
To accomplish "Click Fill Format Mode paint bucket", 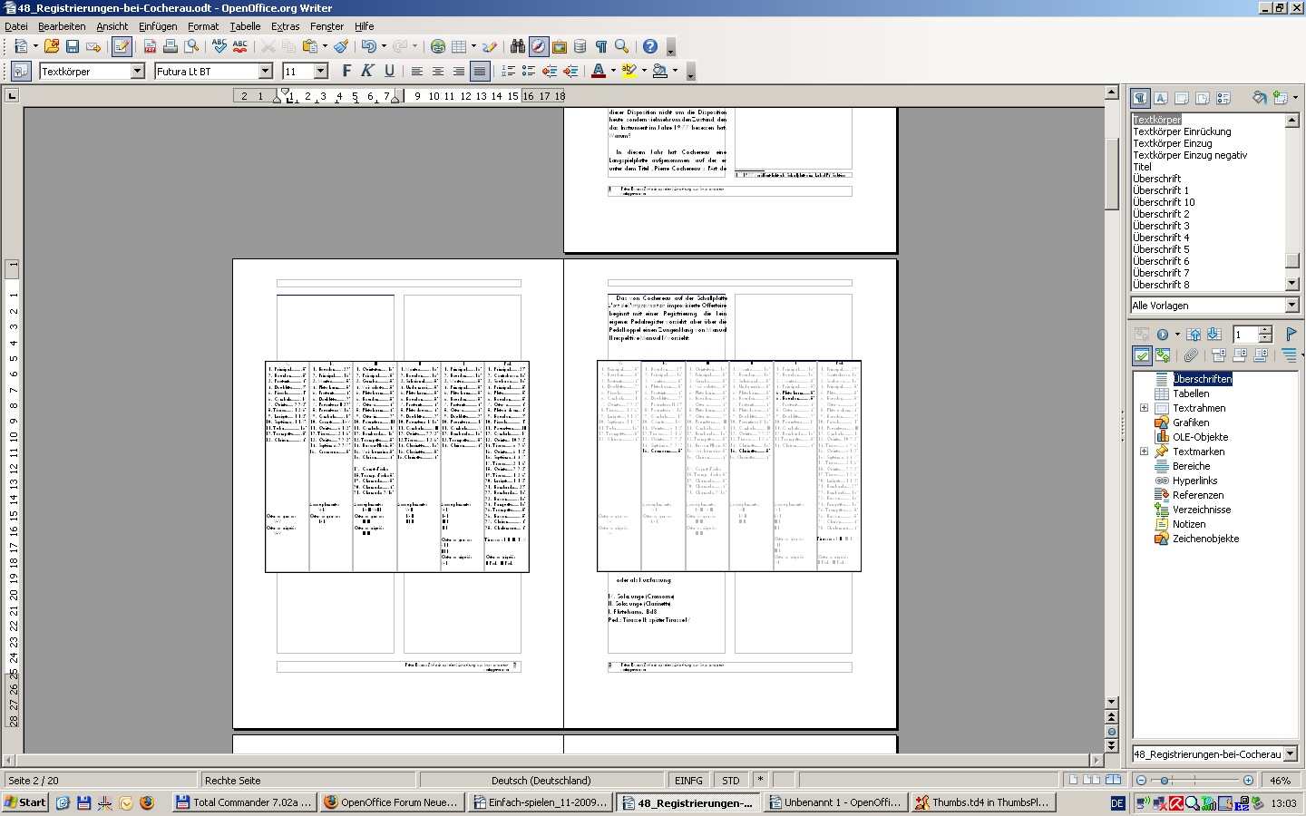I will click(x=1258, y=98).
